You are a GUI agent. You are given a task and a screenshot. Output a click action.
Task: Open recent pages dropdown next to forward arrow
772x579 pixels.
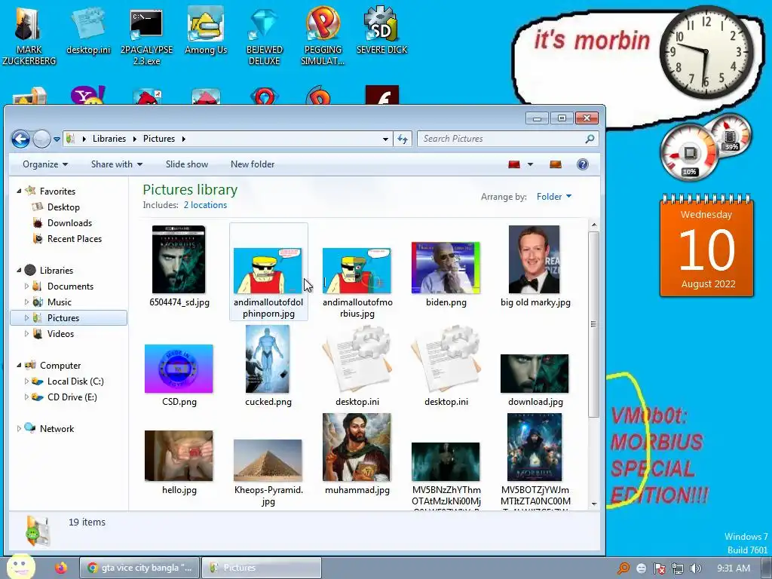point(57,139)
